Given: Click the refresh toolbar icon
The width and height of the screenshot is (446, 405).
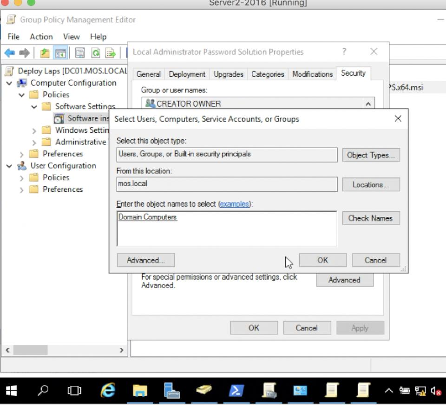Looking at the screenshot, I should point(96,53).
